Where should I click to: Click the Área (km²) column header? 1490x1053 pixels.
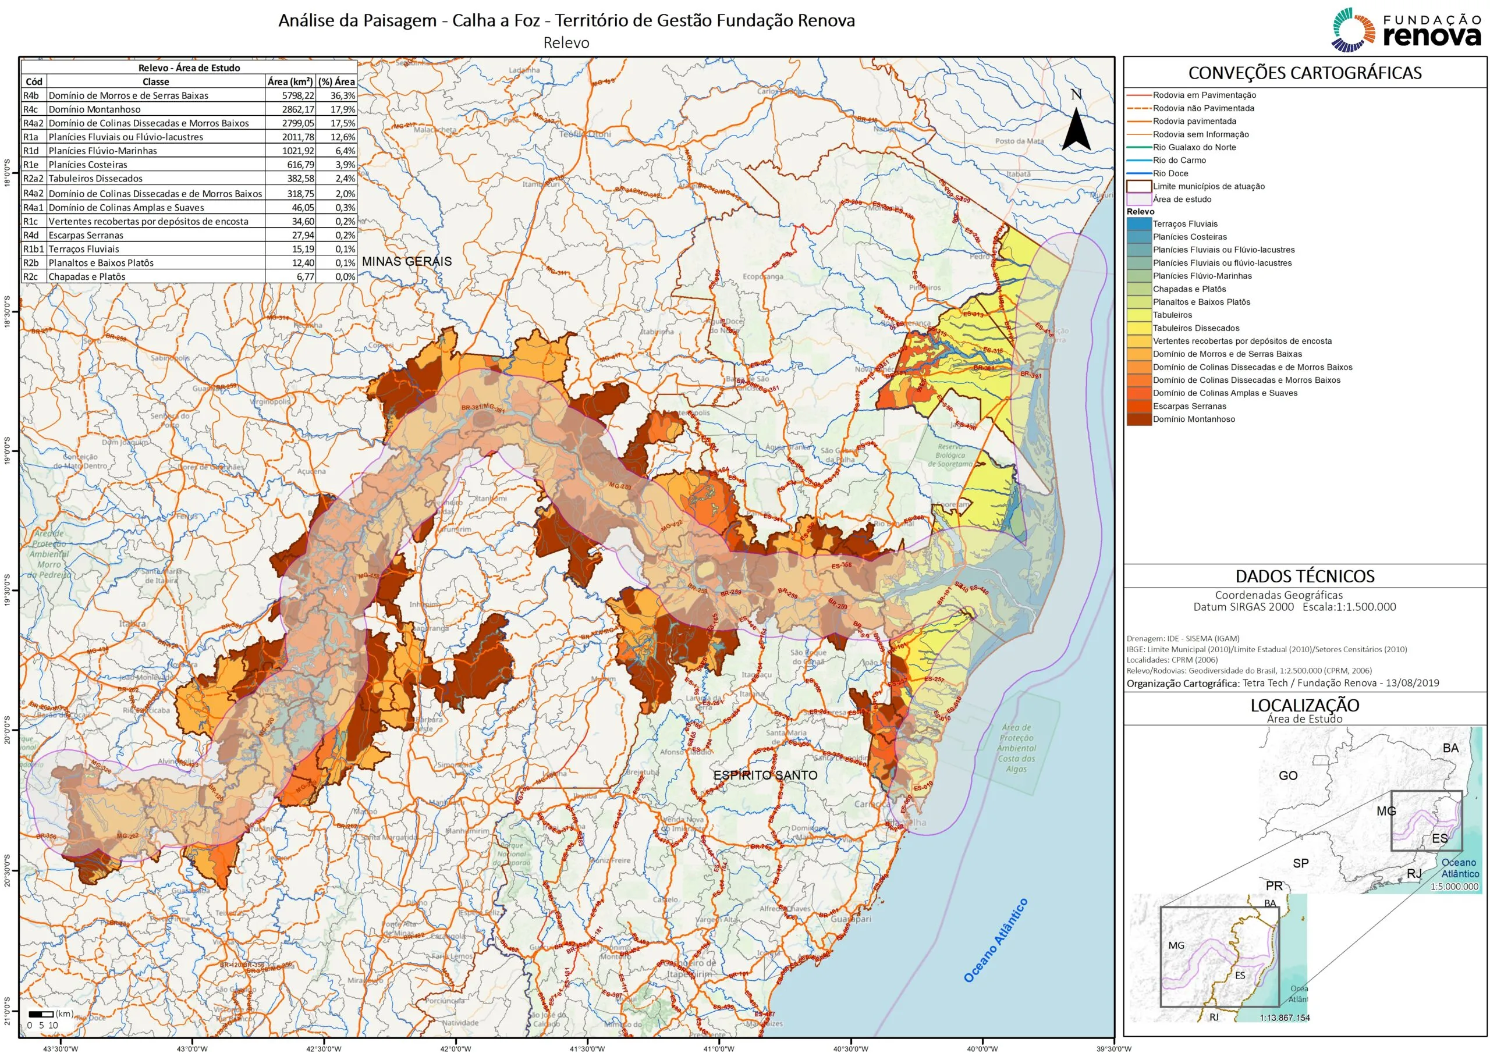pyautogui.click(x=290, y=82)
